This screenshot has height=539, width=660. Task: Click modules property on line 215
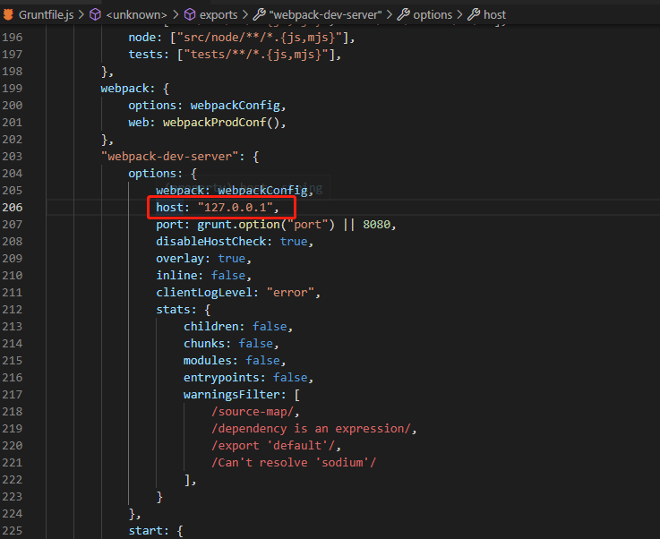pyautogui.click(x=208, y=361)
